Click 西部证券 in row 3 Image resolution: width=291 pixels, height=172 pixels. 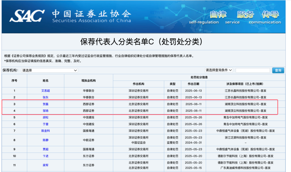click(x=89, y=104)
